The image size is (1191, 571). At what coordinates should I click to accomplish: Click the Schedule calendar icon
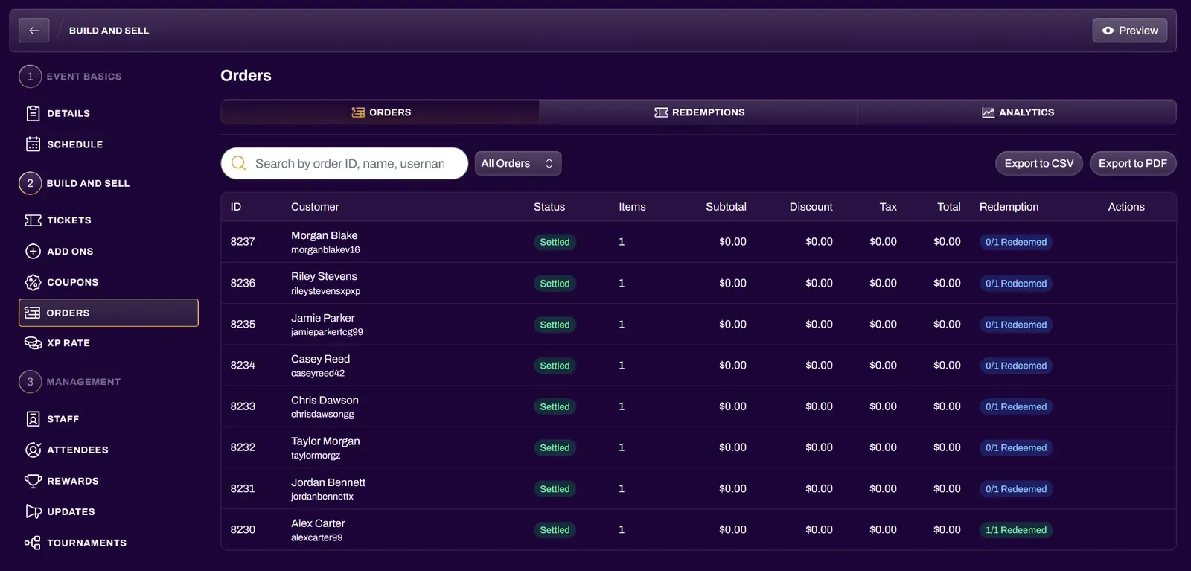click(33, 144)
